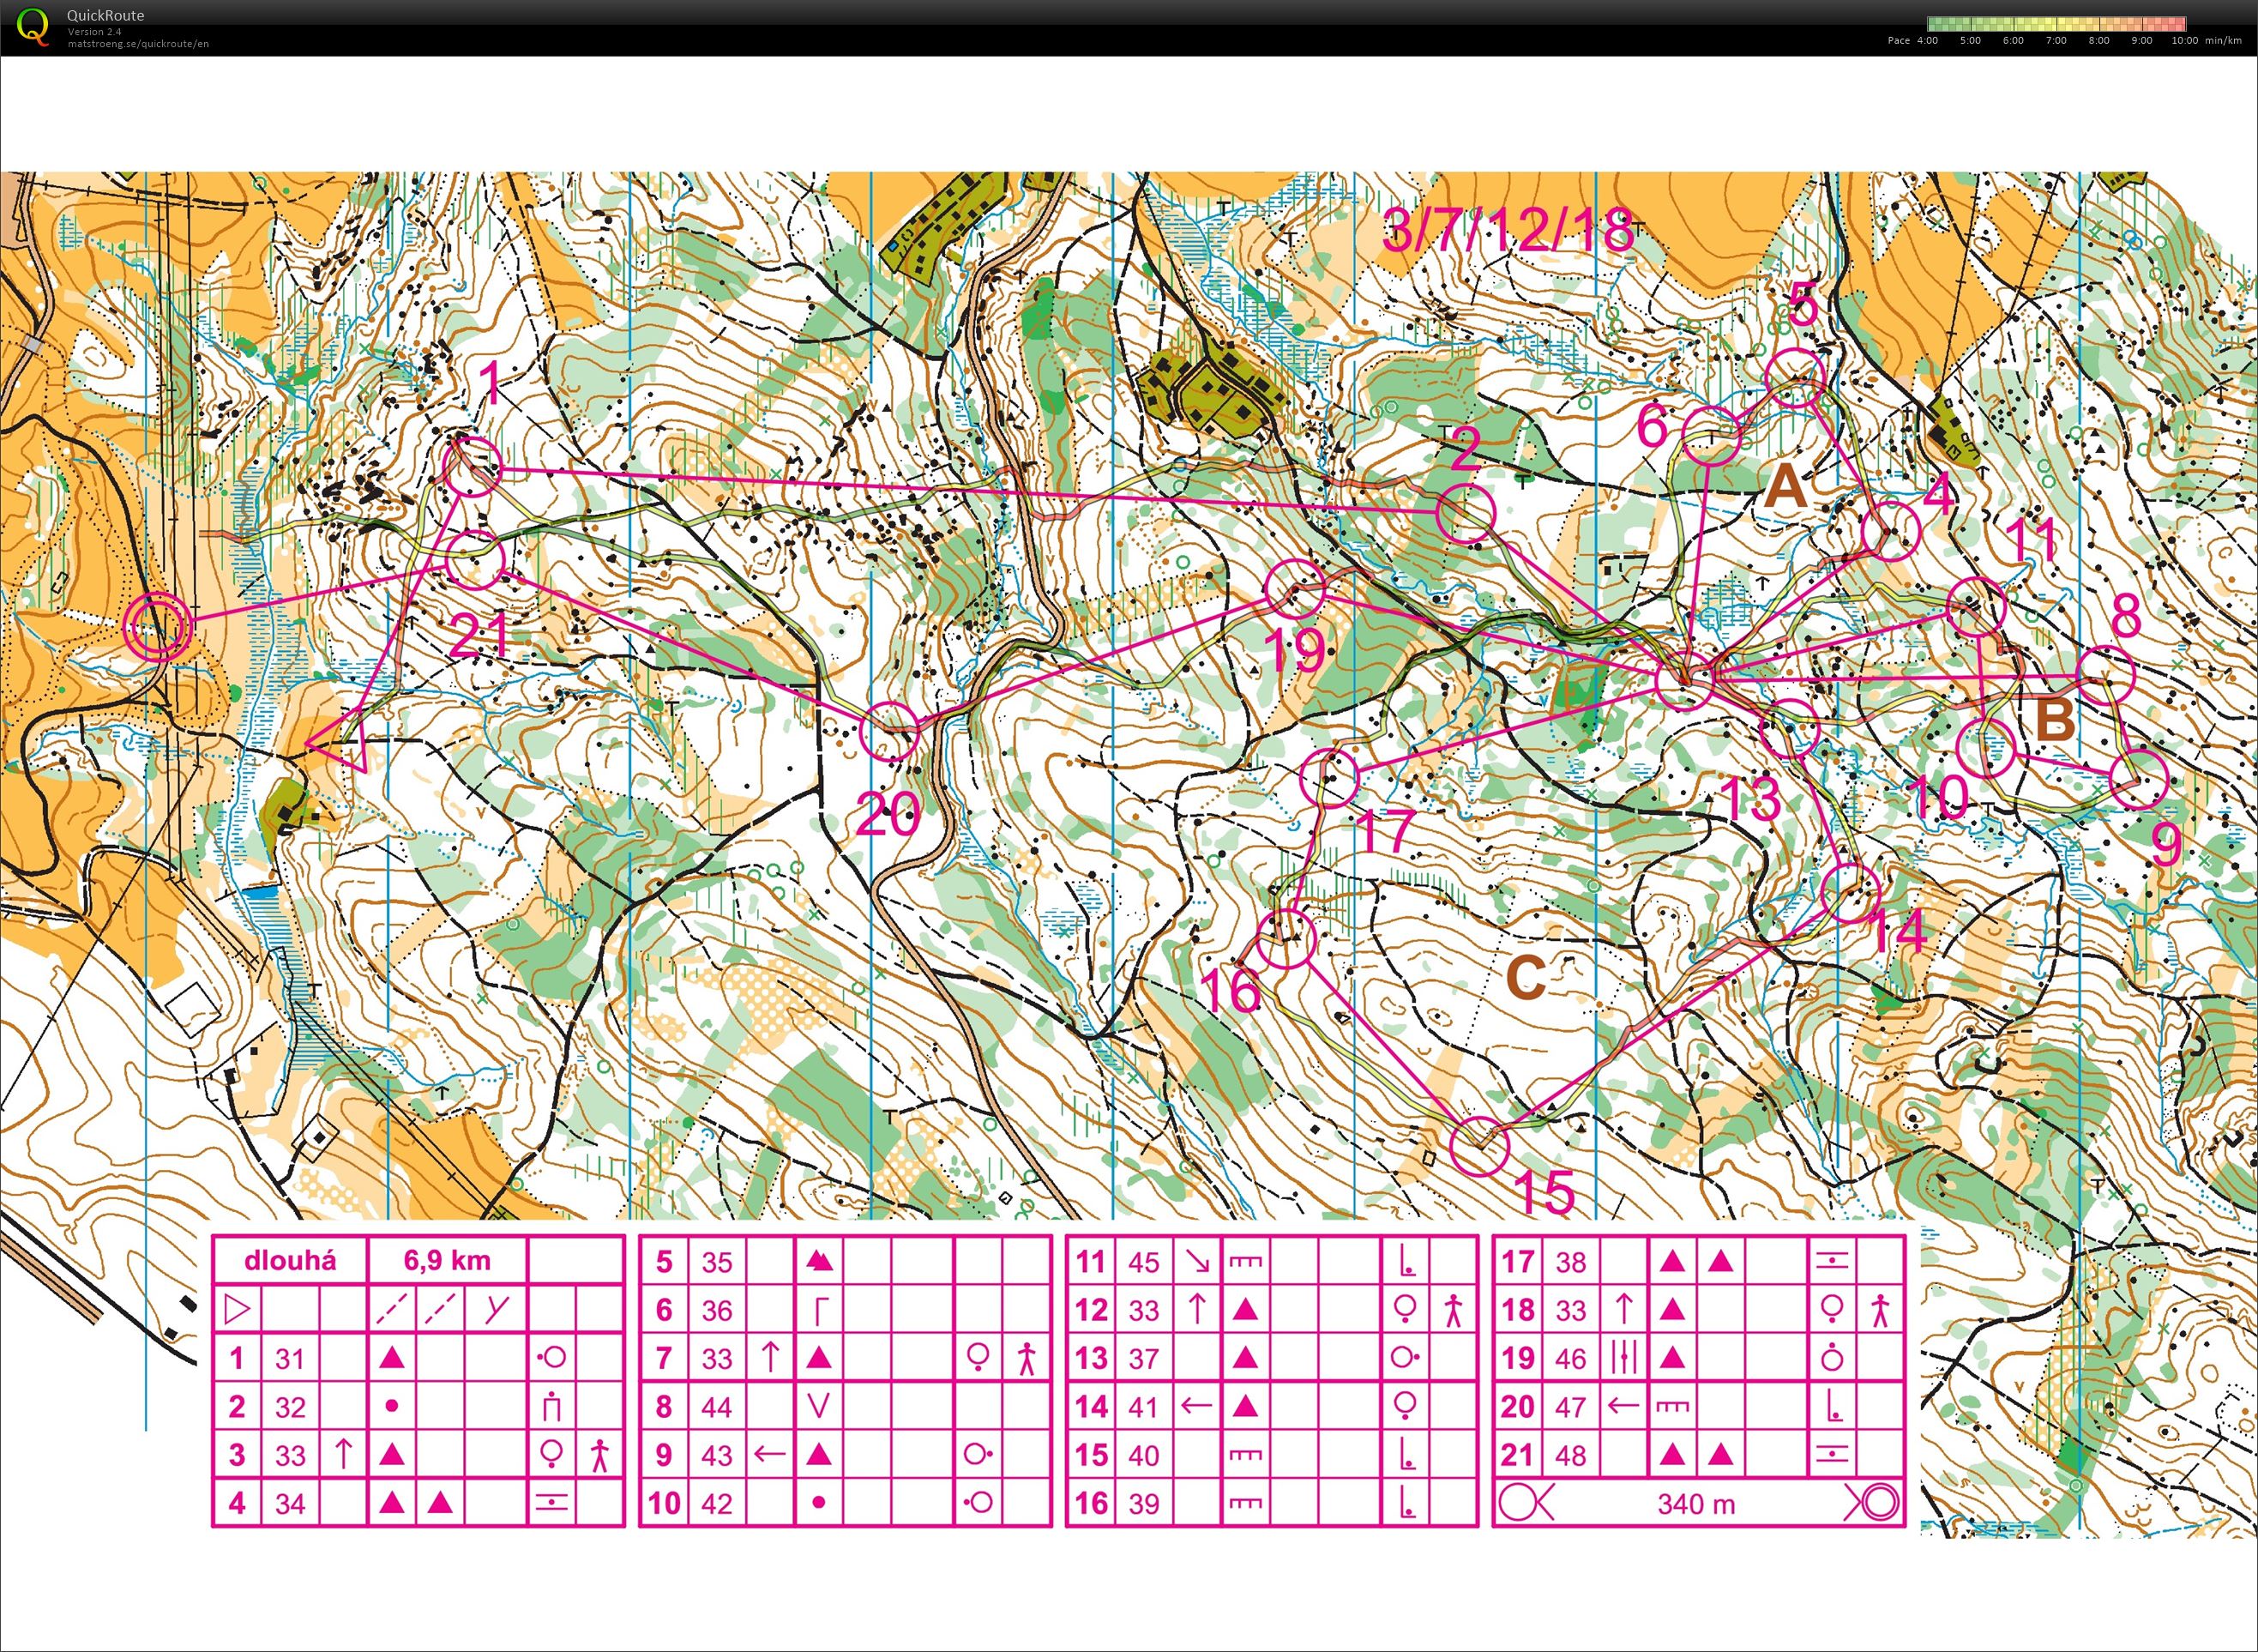This screenshot has height=1652, width=2258.
Task: Click the QuickRoute Q logo
Action: click(34, 25)
